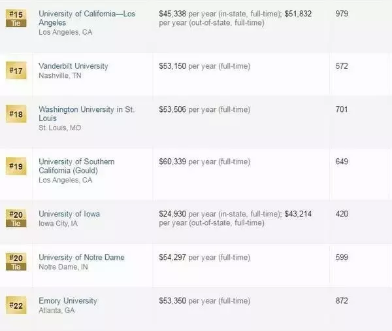Open University of California—Los Angeles link
The image size is (392, 331).
87,18
